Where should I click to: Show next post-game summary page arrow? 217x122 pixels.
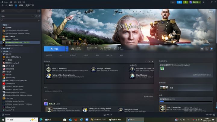149,61
